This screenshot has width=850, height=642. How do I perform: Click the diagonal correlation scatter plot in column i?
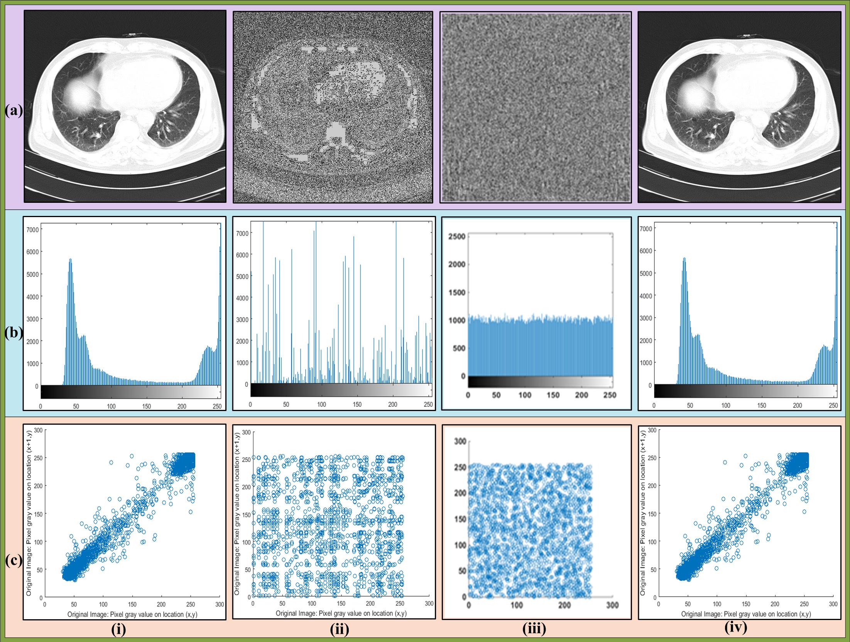coord(124,522)
